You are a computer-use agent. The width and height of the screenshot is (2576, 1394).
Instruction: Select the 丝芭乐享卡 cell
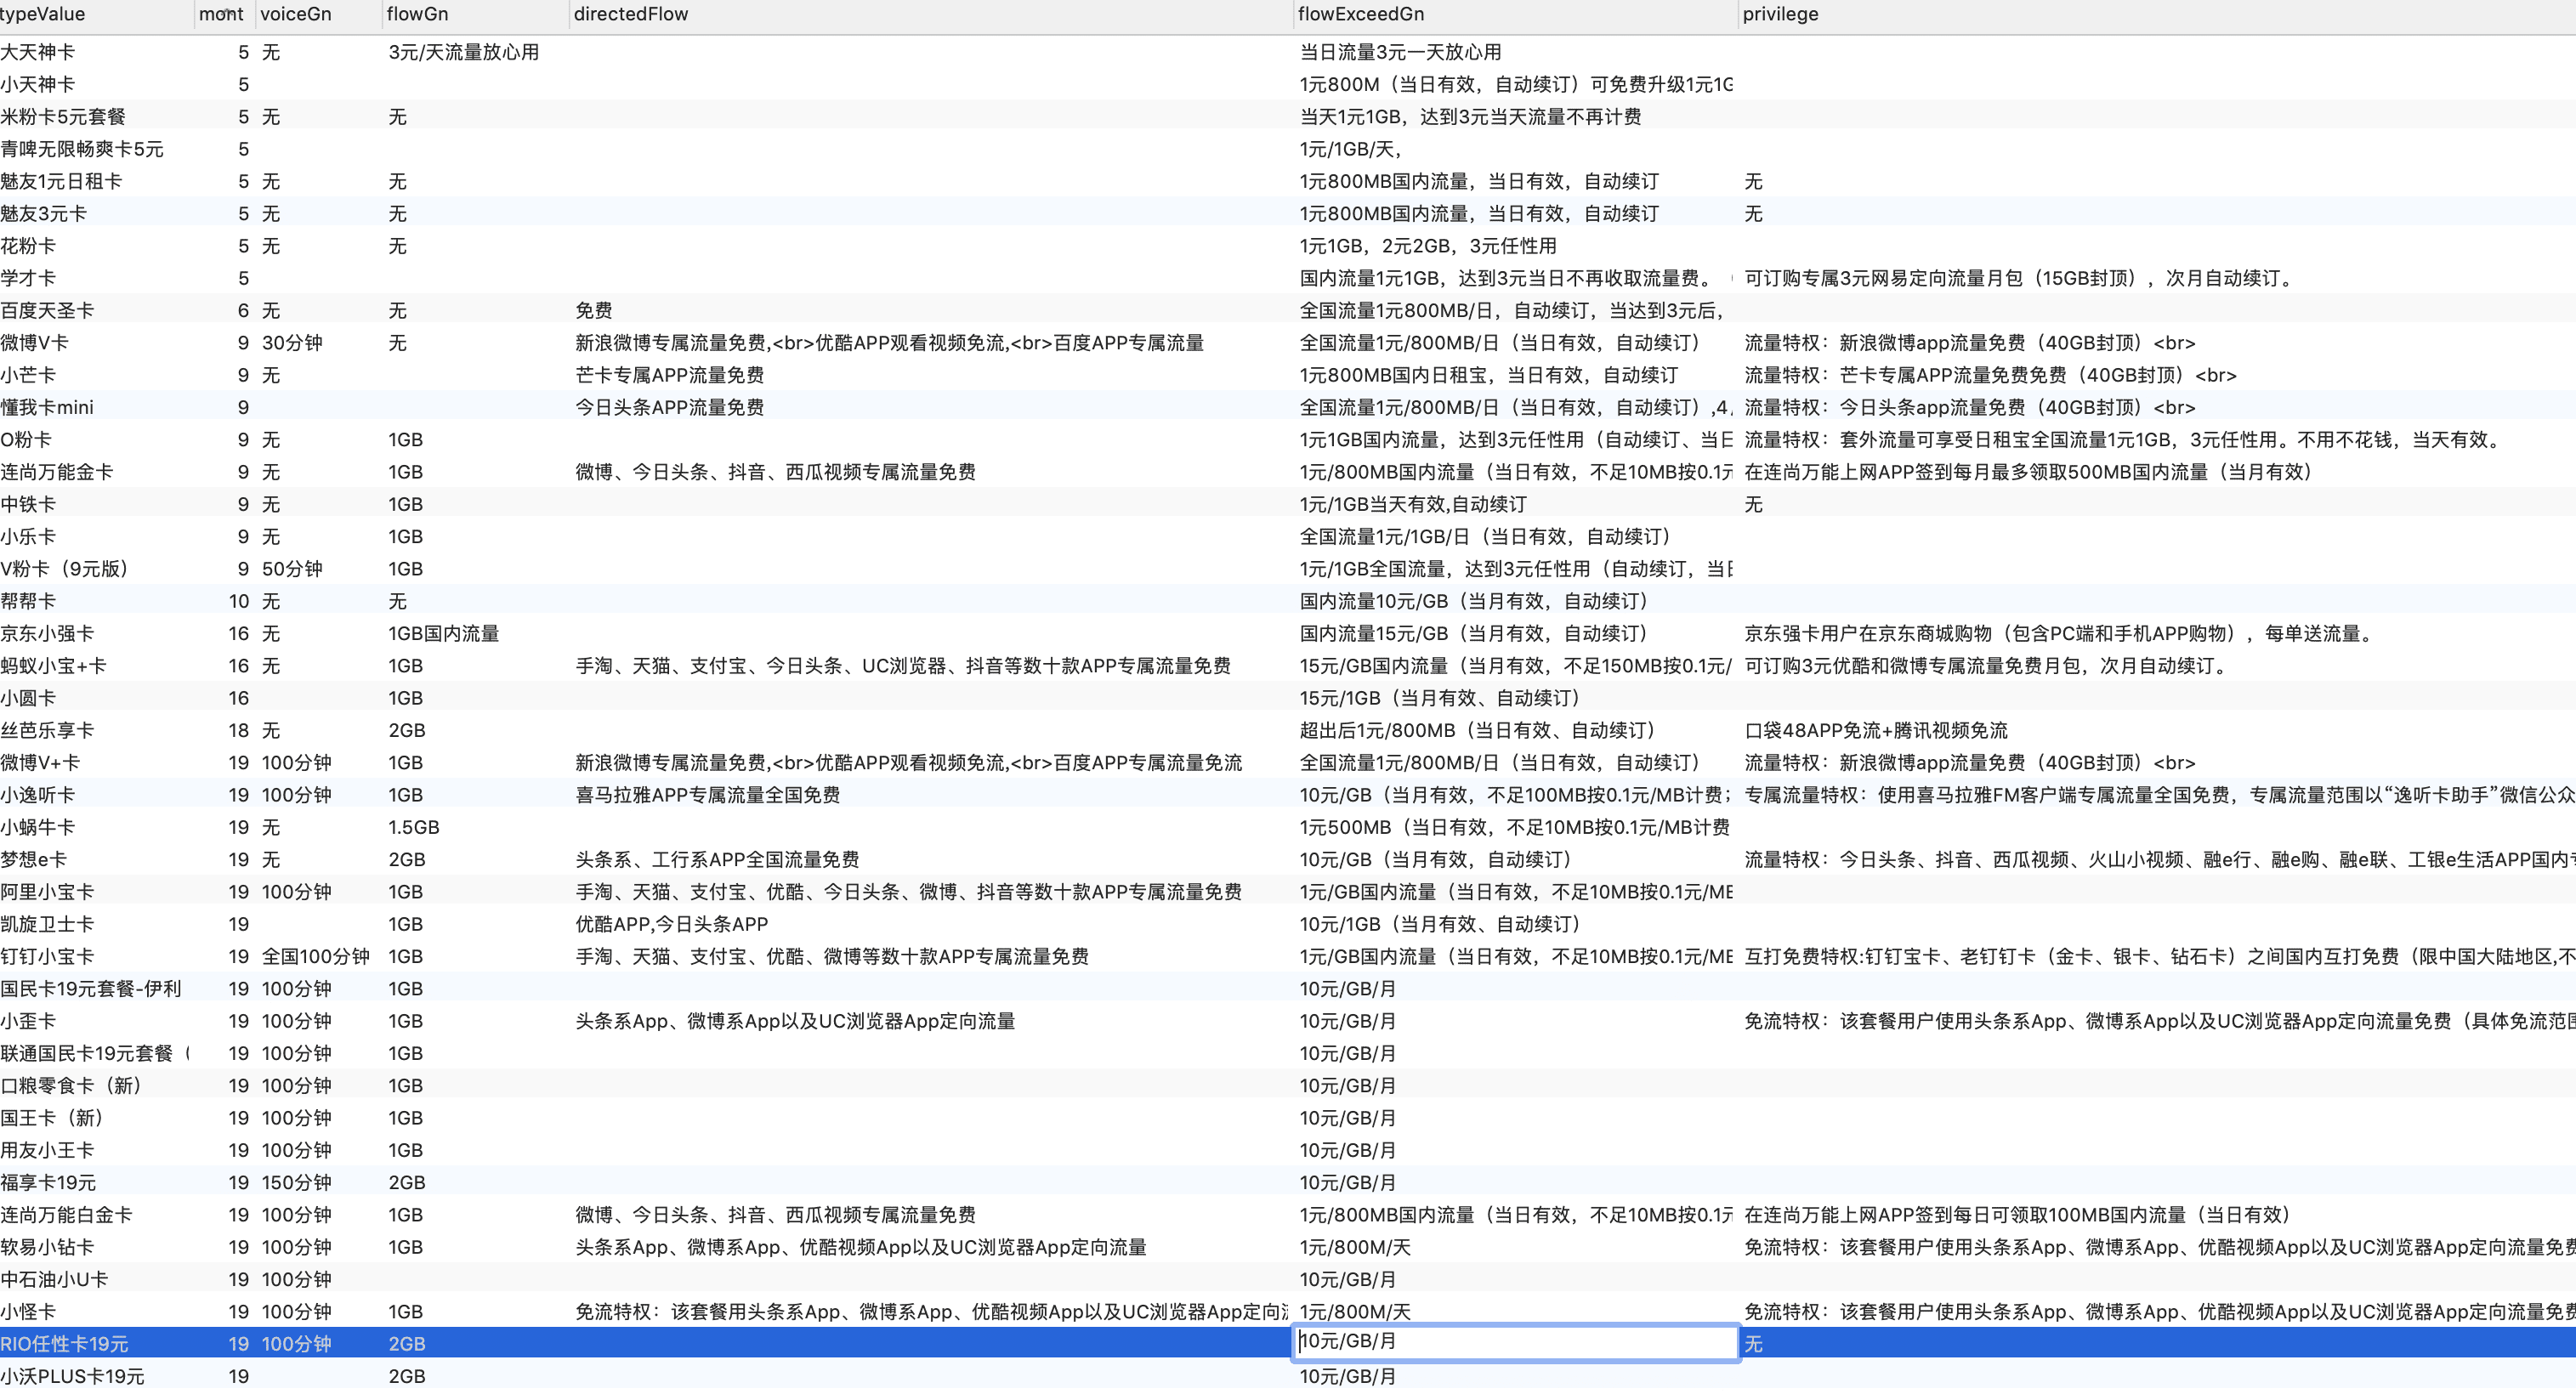[47, 730]
